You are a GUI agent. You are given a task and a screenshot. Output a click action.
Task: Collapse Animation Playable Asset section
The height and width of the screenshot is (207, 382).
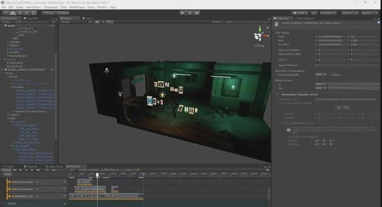[276, 94]
